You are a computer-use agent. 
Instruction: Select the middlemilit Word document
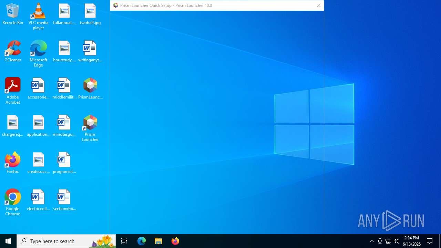(64, 89)
